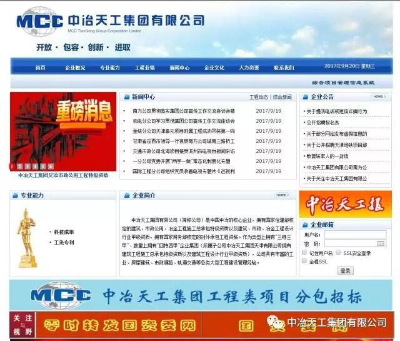Open news 金结分公司天津泰元项目附属工程
The image size is (400, 341).
[x=183, y=131]
